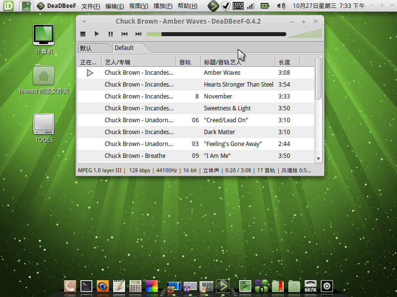Click the rainbow color wheel dock icon
The image size is (397, 297).
[152, 286]
